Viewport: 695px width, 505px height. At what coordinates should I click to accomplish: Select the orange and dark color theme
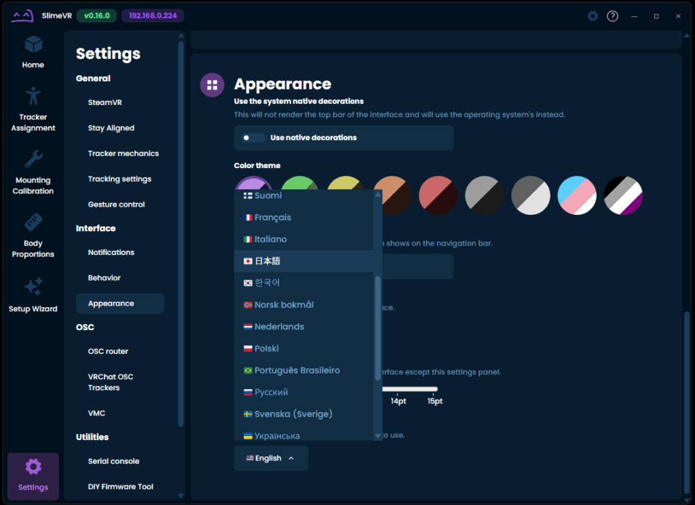click(x=393, y=195)
